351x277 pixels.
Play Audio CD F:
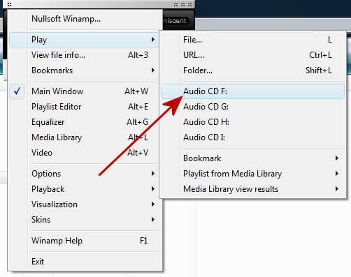click(252, 91)
